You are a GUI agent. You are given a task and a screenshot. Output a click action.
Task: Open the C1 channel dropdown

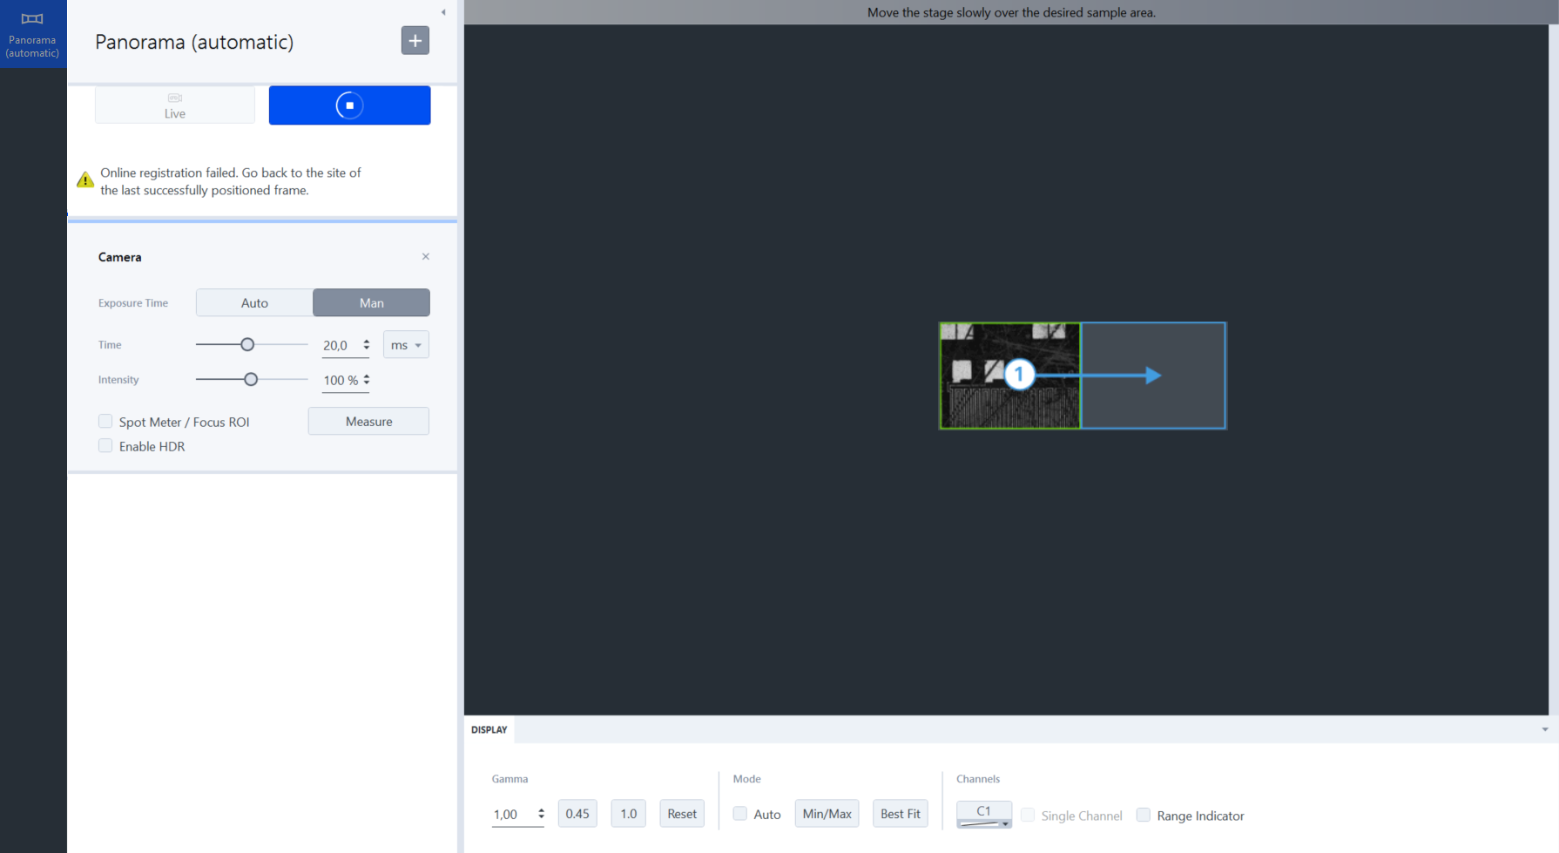click(x=983, y=814)
